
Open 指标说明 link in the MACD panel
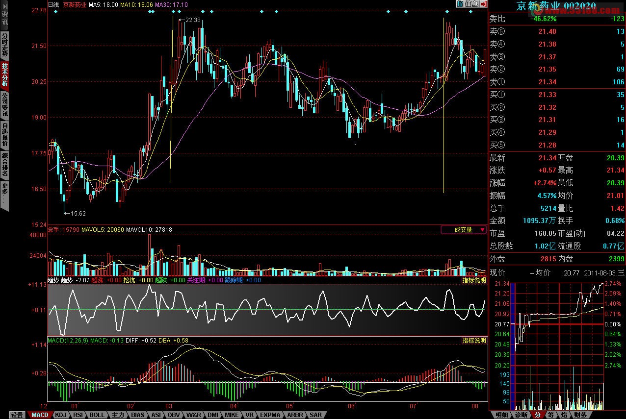pyautogui.click(x=474, y=340)
